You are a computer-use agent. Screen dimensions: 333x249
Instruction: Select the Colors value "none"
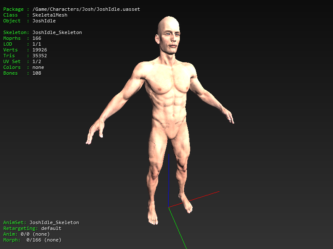tap(38, 67)
